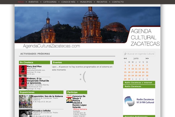Open the INICIO menu item
Screen dimensions: 175x117
21,2
